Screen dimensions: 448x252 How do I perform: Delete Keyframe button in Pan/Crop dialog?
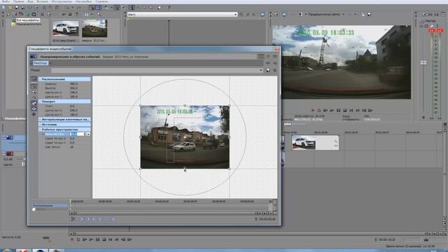[113, 219]
